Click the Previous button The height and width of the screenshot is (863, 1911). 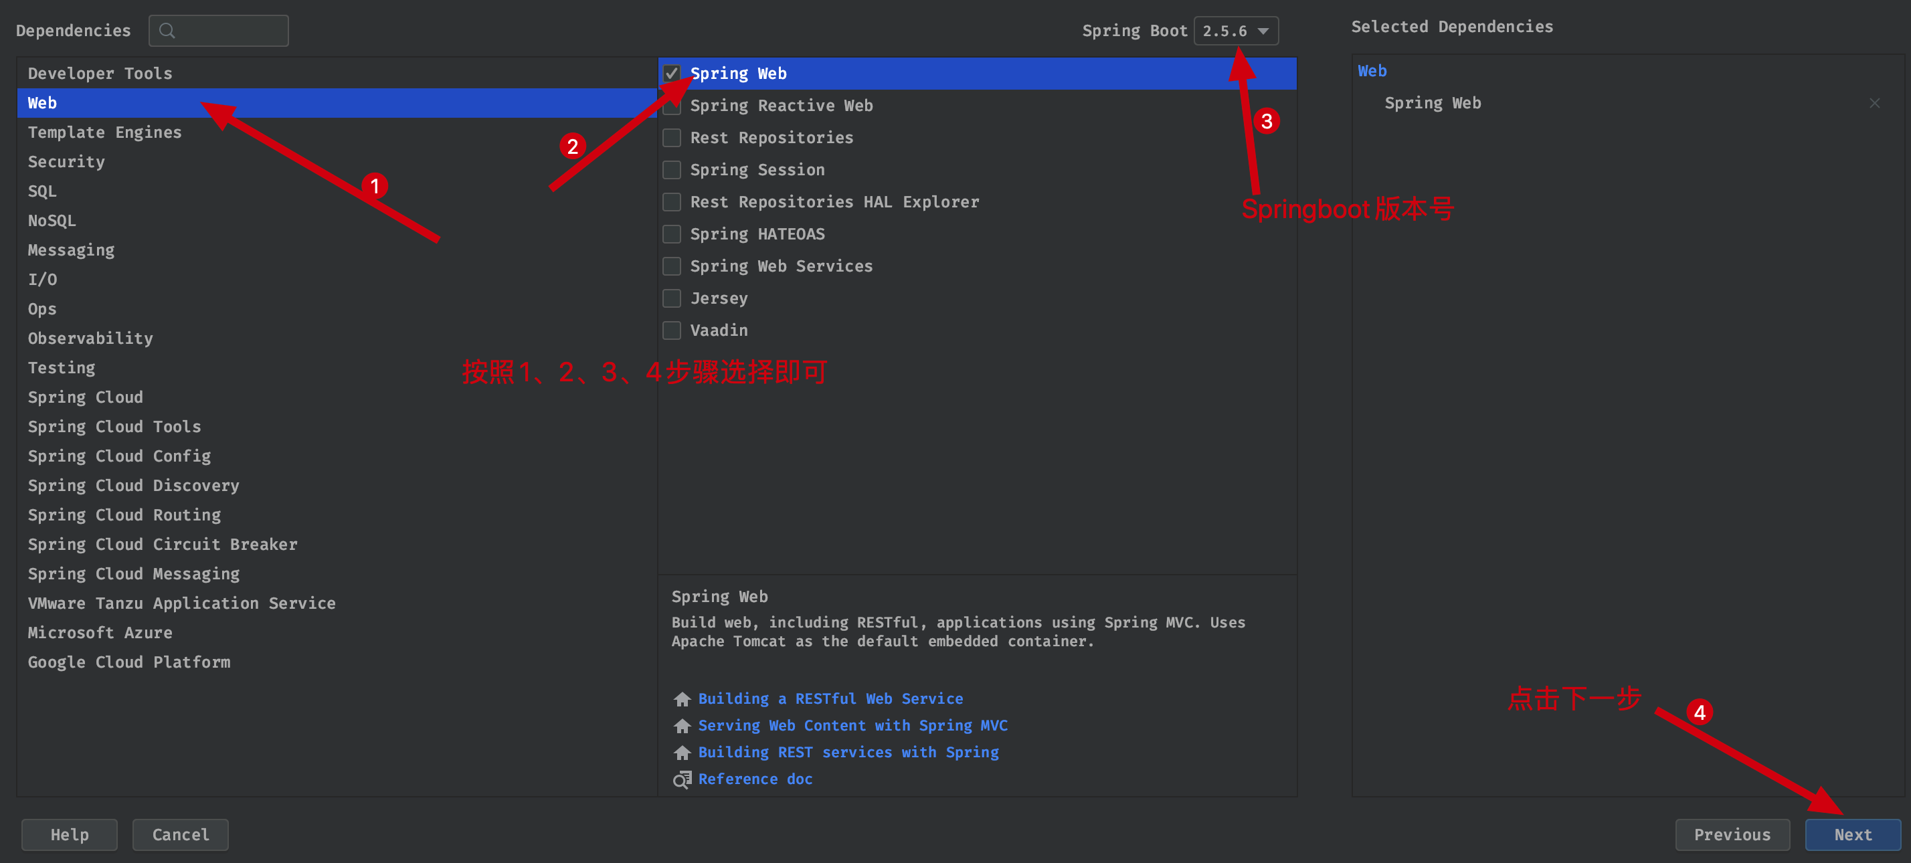pos(1732,834)
